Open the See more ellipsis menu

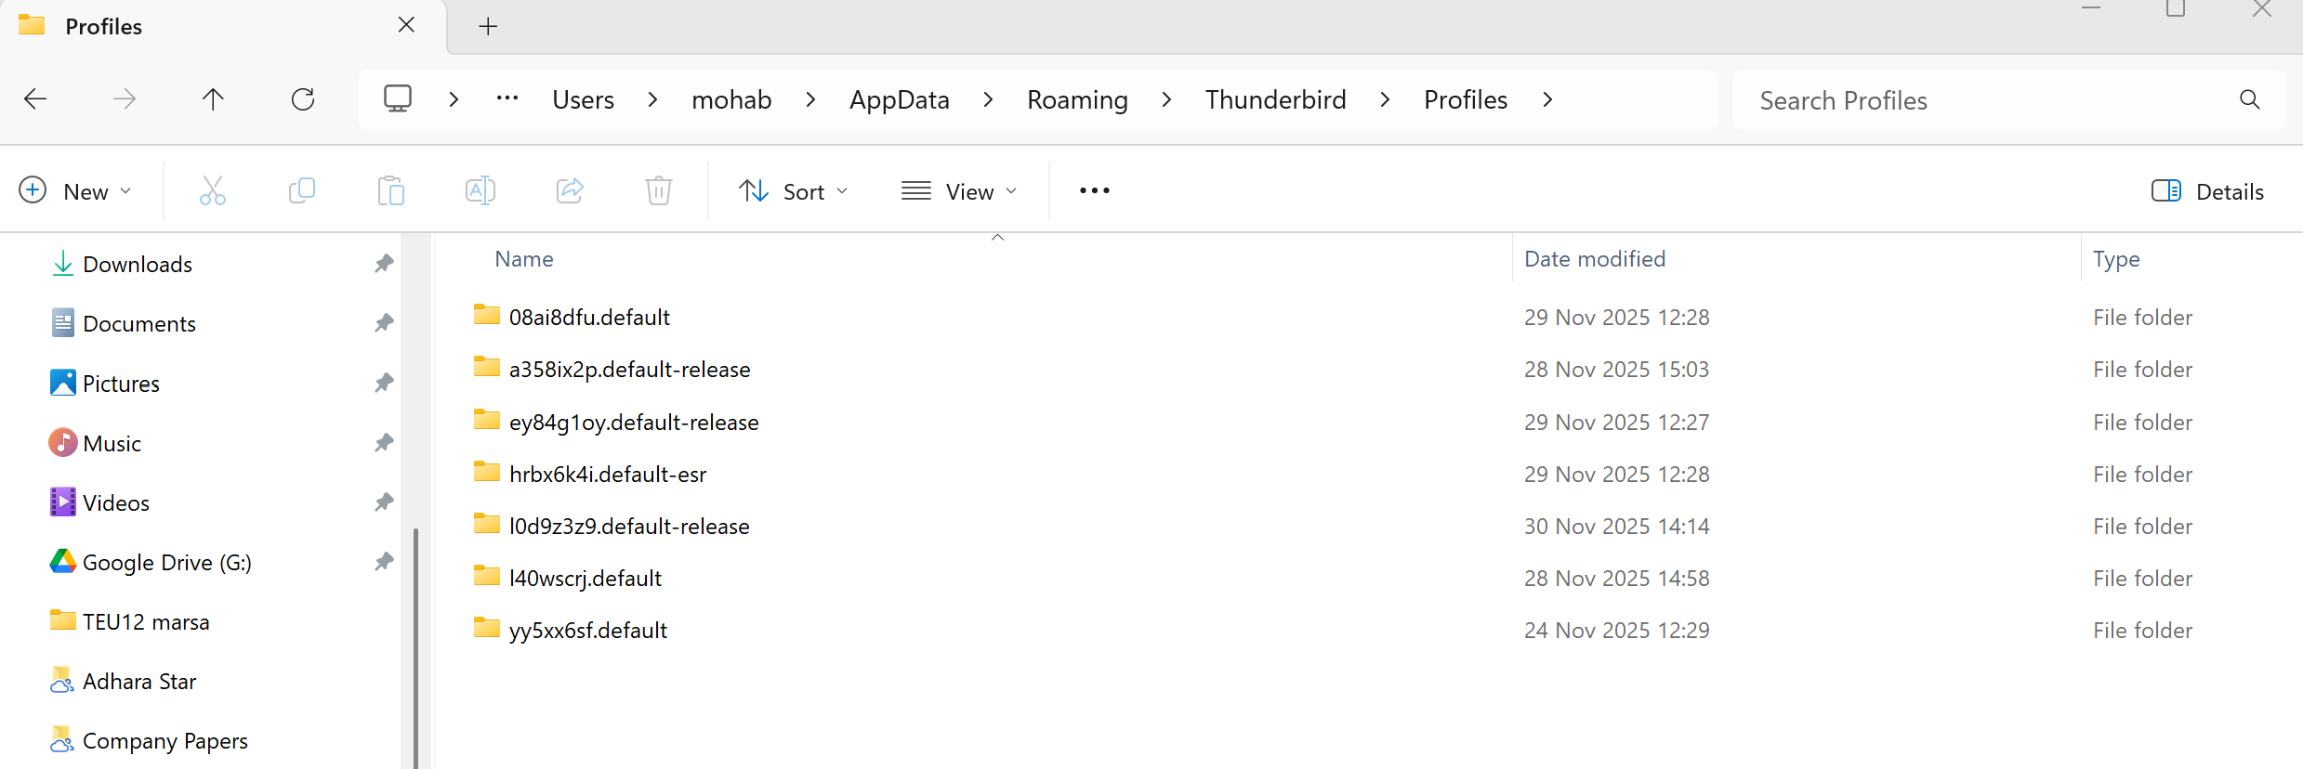pyautogui.click(x=1095, y=191)
